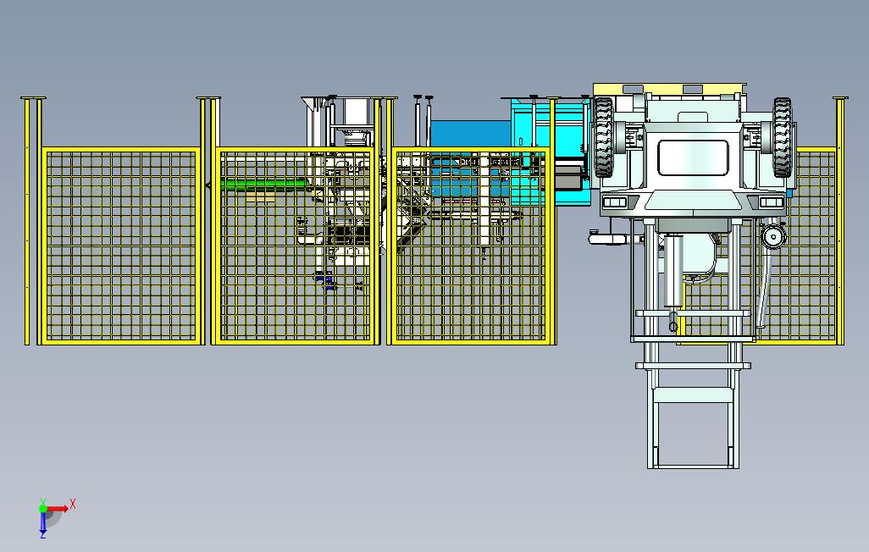Select the forklift cab roof window
Screen dimensions: 869x552
[x=693, y=158]
